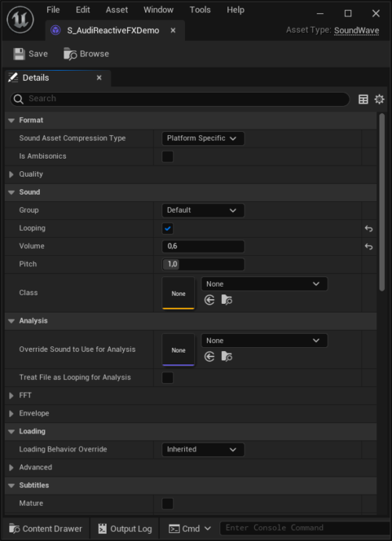
Task: Open the Unreal Engine logo icon
Action: coord(20,20)
